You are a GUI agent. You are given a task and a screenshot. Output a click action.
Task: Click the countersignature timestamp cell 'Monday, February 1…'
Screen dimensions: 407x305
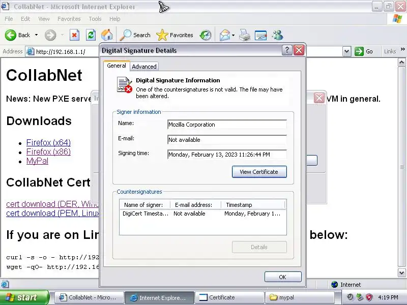coord(252,213)
